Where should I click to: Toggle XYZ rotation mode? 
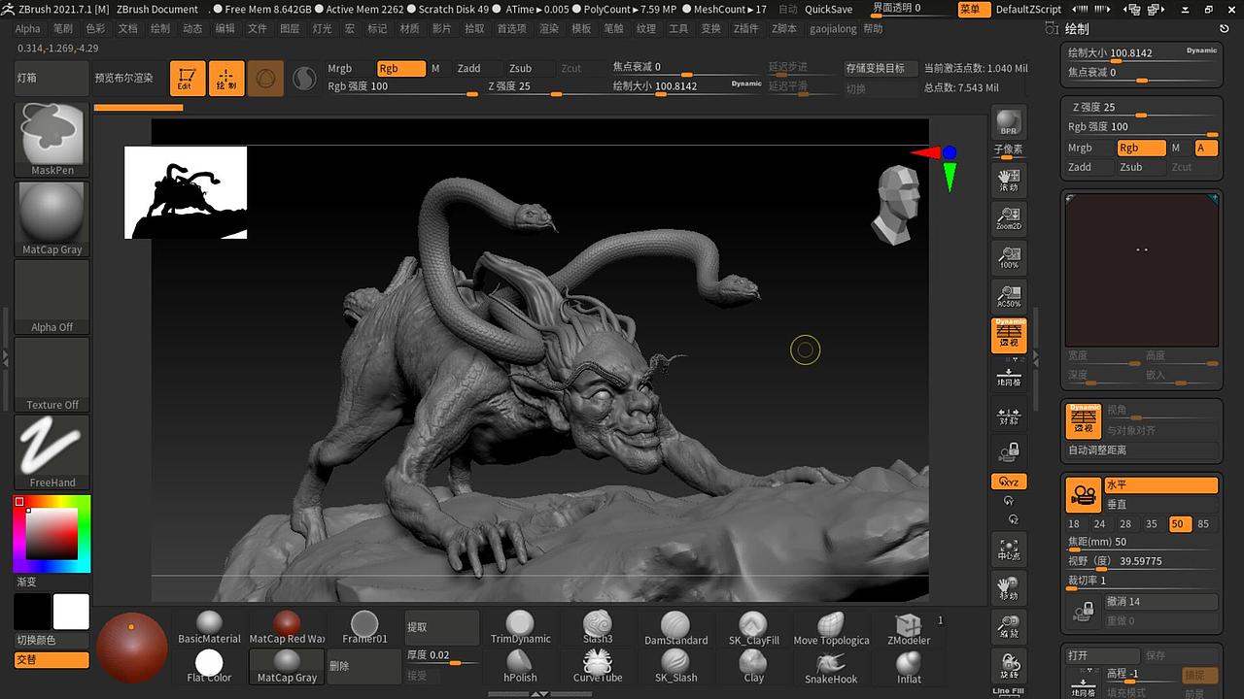tap(1009, 482)
